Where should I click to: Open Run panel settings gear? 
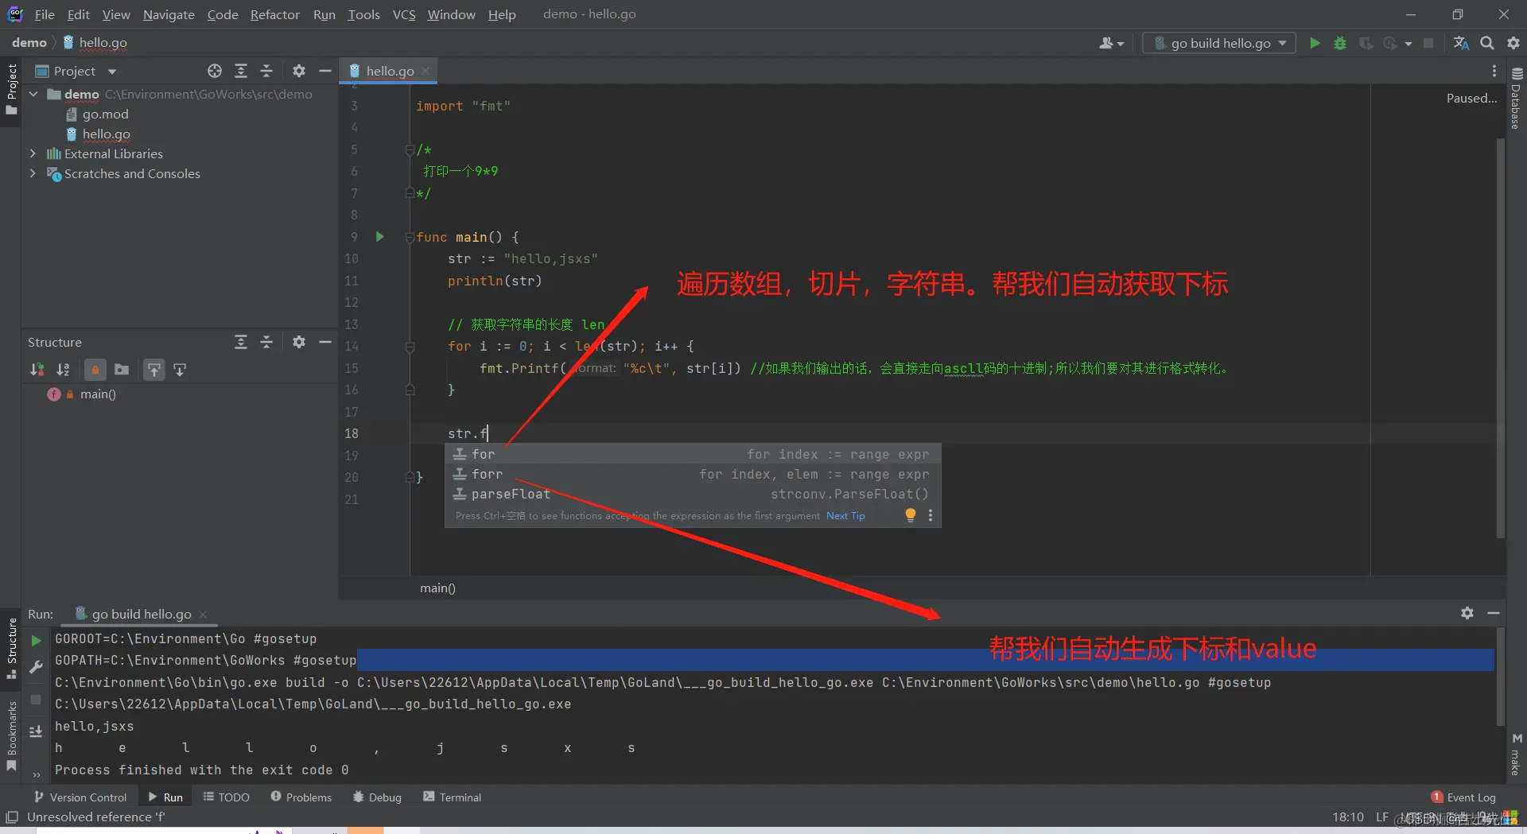(x=1467, y=613)
